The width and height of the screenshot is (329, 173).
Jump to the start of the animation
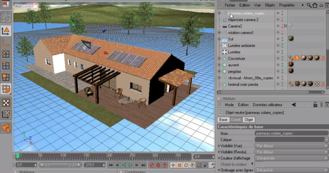(111, 165)
